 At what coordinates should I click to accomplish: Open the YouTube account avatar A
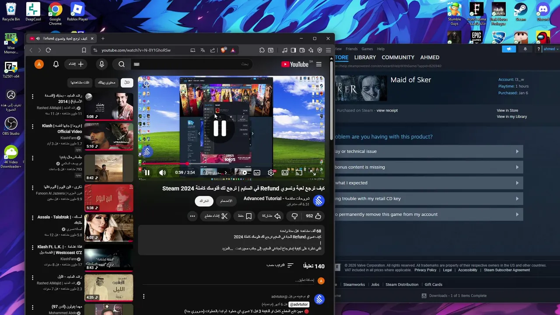[39, 64]
